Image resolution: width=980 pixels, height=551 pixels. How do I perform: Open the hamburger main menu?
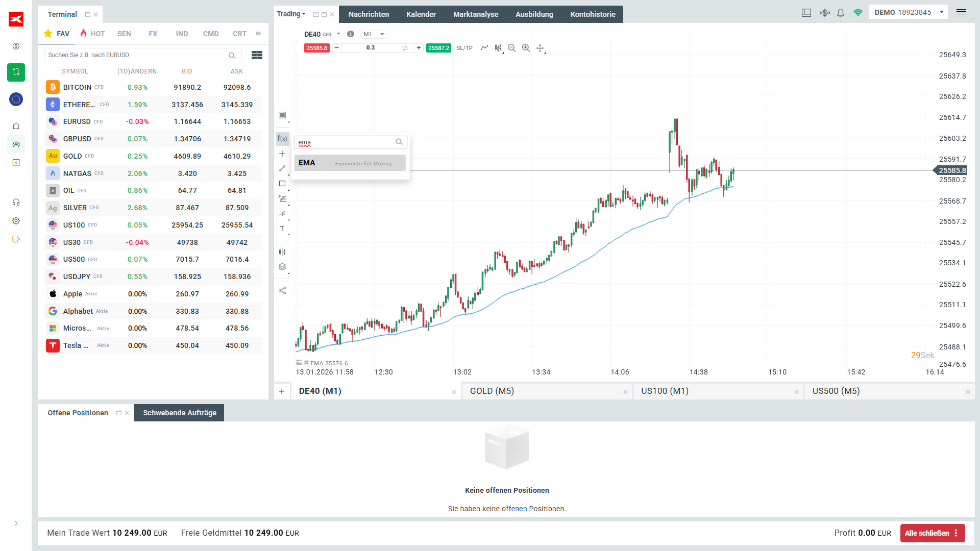pyautogui.click(x=961, y=12)
